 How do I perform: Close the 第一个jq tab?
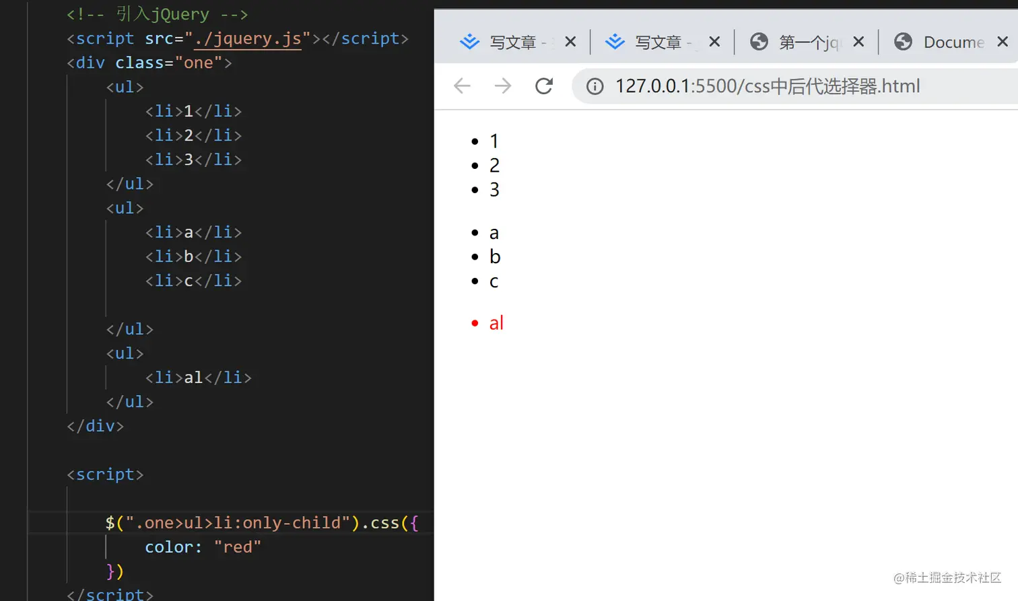(x=858, y=42)
